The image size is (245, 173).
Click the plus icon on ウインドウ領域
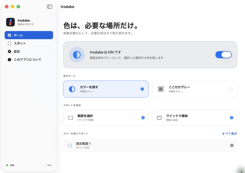231,118
